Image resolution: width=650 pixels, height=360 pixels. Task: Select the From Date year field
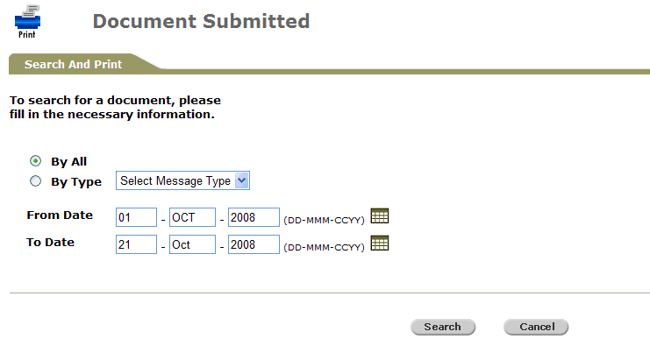click(x=253, y=217)
